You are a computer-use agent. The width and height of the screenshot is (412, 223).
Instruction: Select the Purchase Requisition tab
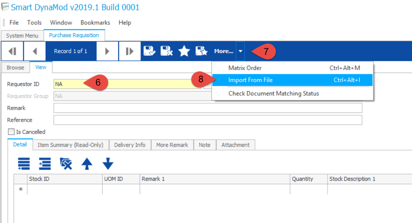(74, 35)
